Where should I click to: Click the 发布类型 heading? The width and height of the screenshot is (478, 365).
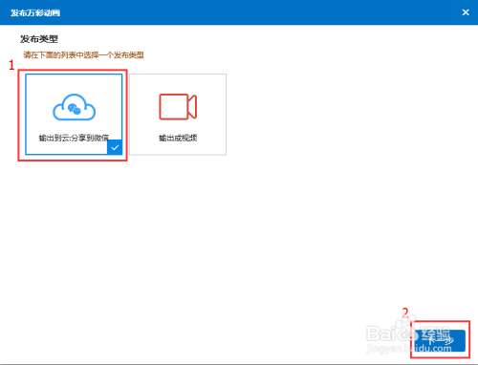tap(39, 39)
